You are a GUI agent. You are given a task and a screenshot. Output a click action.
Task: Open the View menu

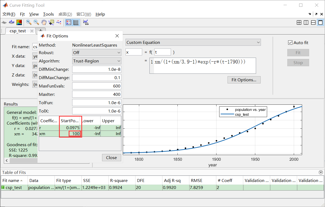coord(34,14)
